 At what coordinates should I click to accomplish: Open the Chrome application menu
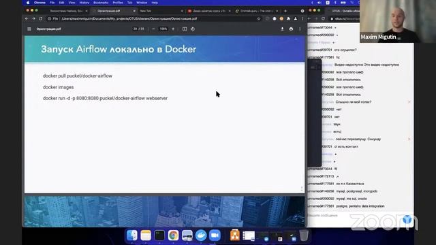(x=40, y=3)
